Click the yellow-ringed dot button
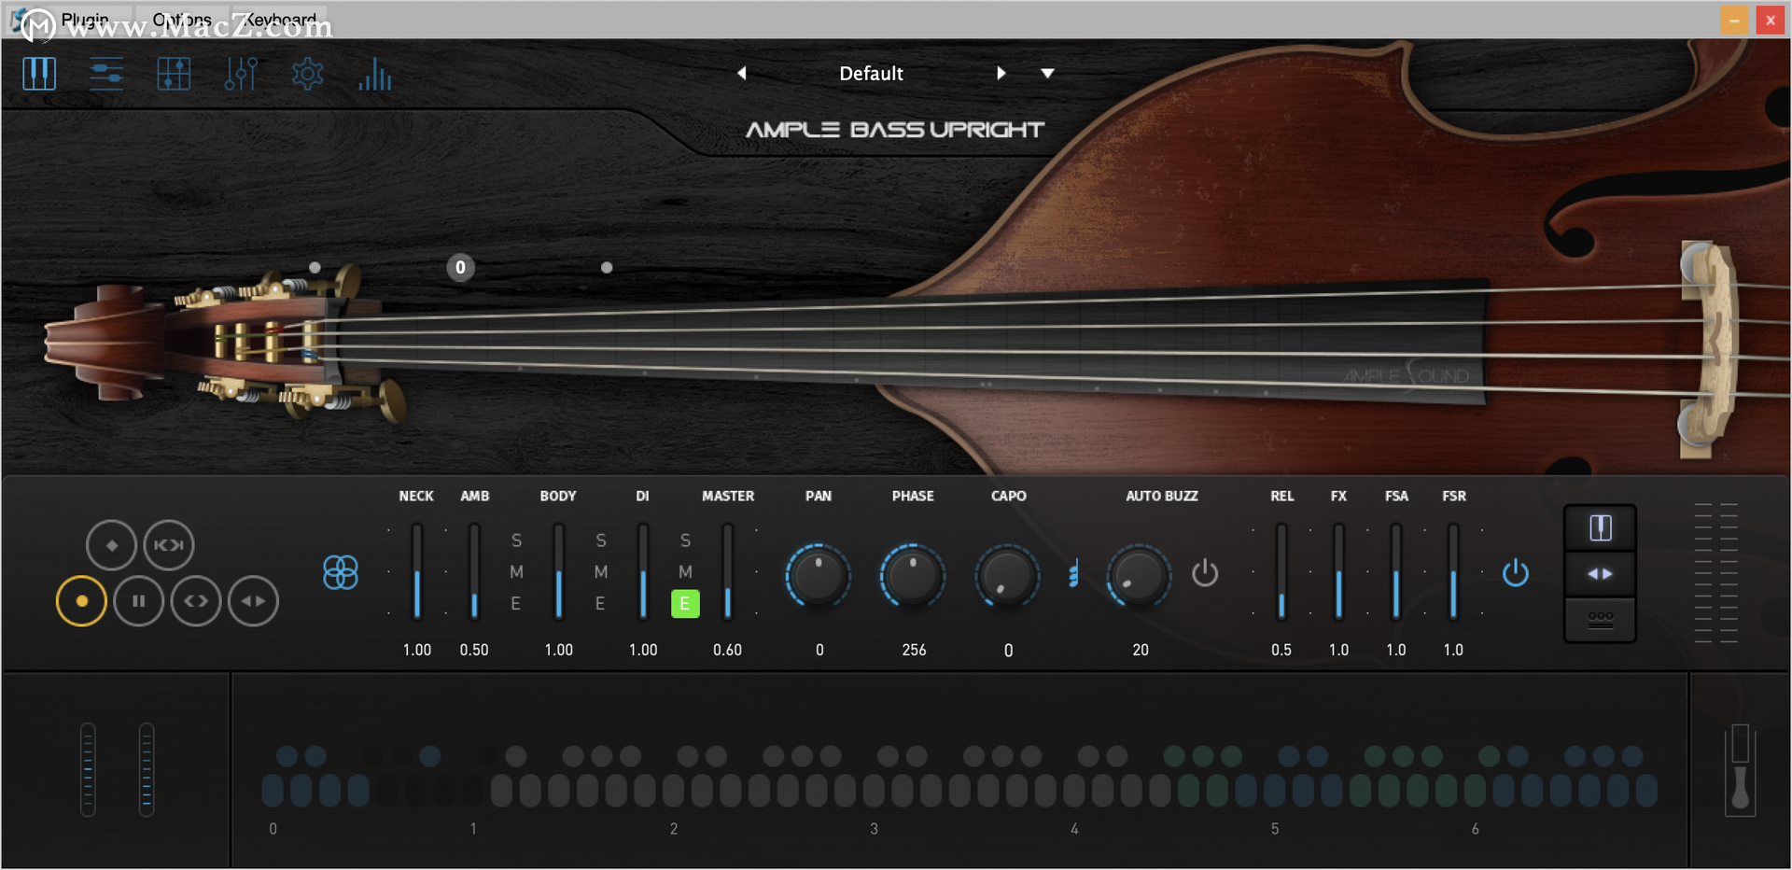 pyautogui.click(x=82, y=601)
